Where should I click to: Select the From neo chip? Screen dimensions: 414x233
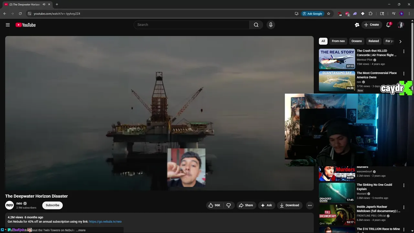point(338,41)
